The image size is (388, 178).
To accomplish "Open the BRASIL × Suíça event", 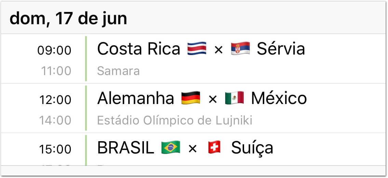I will coord(194,149).
